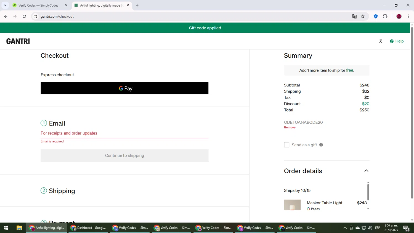Image resolution: width=414 pixels, height=233 pixels.
Task: Open the network status icon
Action: click(364, 228)
